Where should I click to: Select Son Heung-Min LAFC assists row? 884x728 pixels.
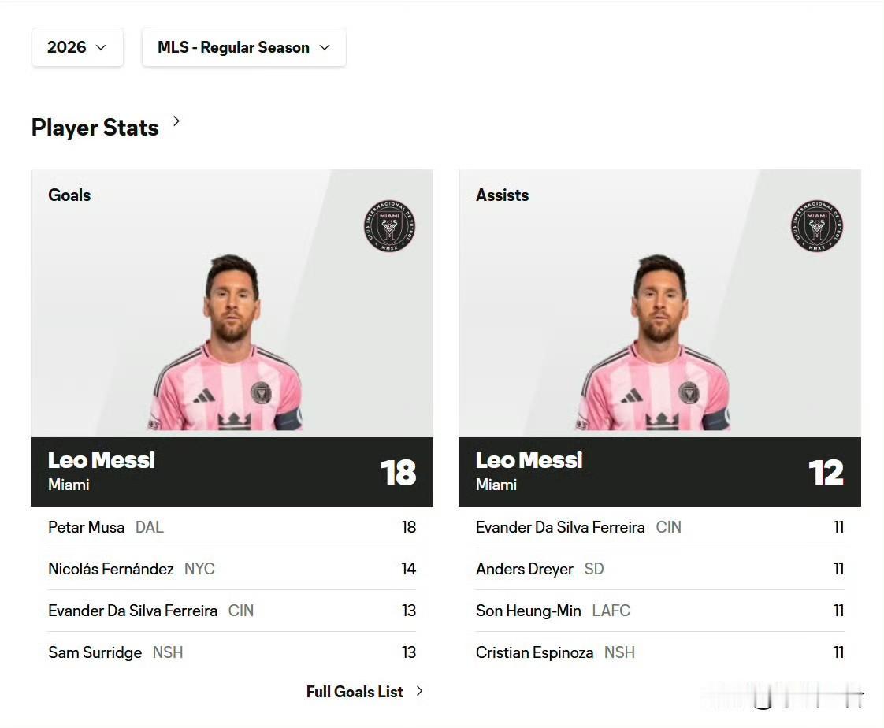click(659, 611)
